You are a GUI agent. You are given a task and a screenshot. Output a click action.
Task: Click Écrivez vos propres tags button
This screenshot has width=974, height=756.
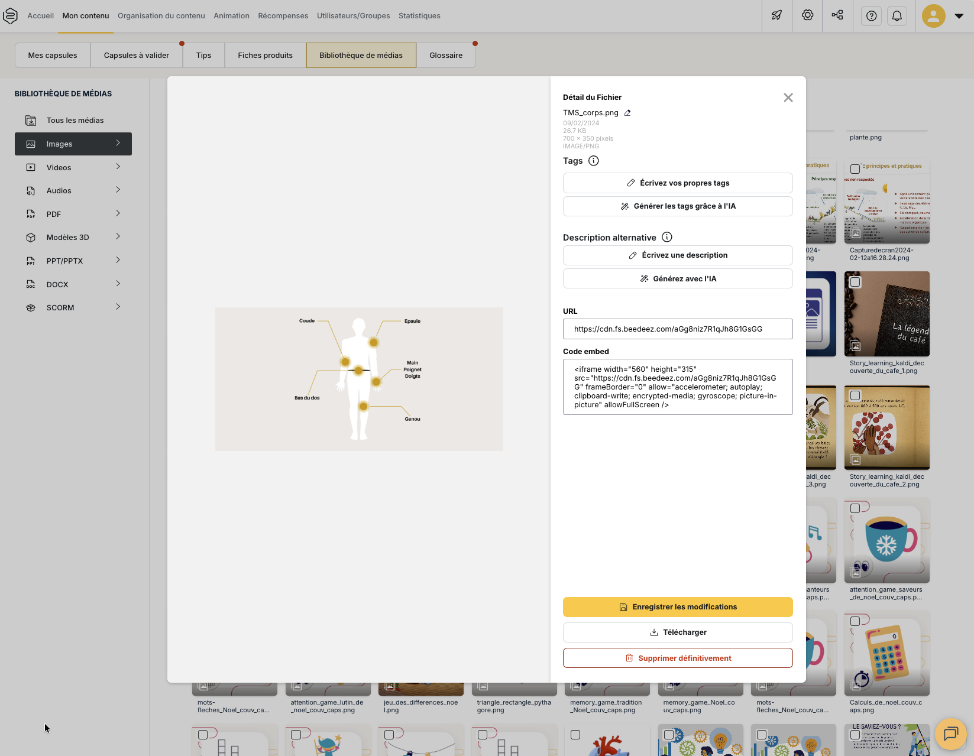pyautogui.click(x=678, y=183)
